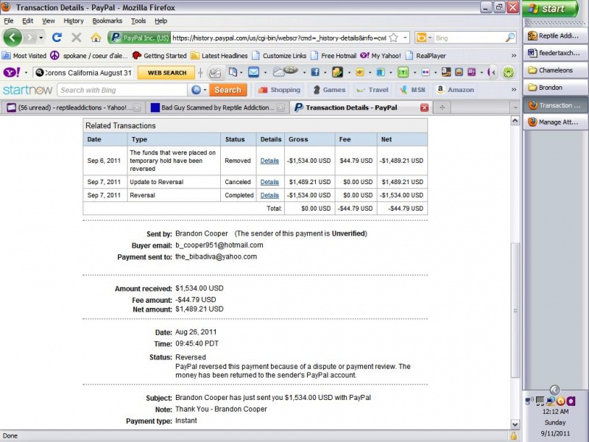Open the Chameleons folder taskbar item
589x442 pixels.
tap(555, 70)
